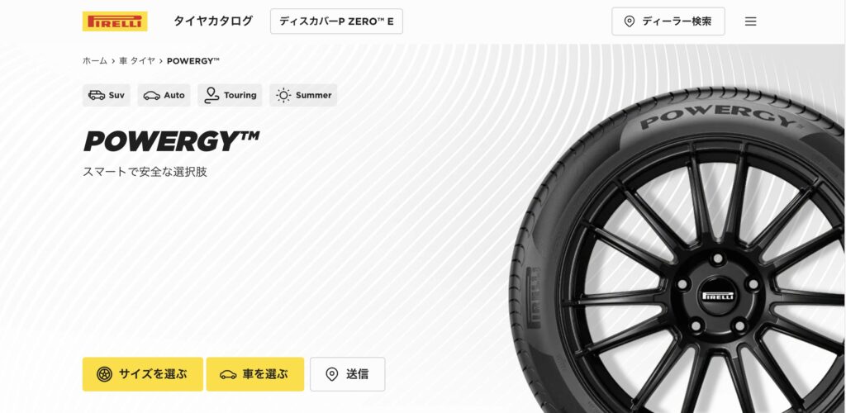Click the 送信 button
846x413 pixels.
coord(348,374)
